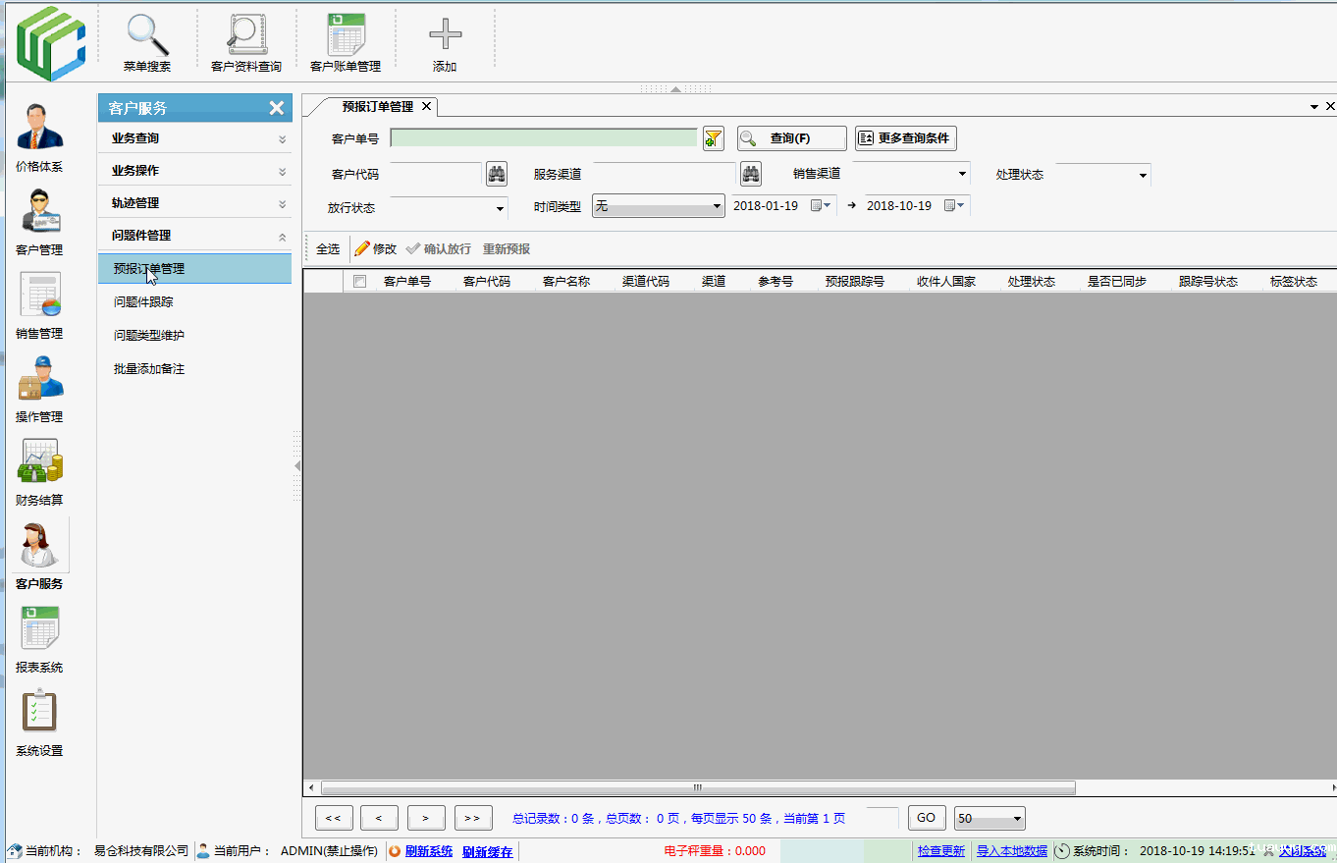Click the horizontal scrollbar below the table
Image resolution: width=1337 pixels, height=863 pixels.
[697, 787]
